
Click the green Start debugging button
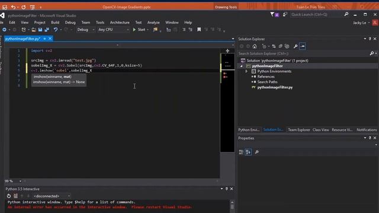[x=139, y=30]
